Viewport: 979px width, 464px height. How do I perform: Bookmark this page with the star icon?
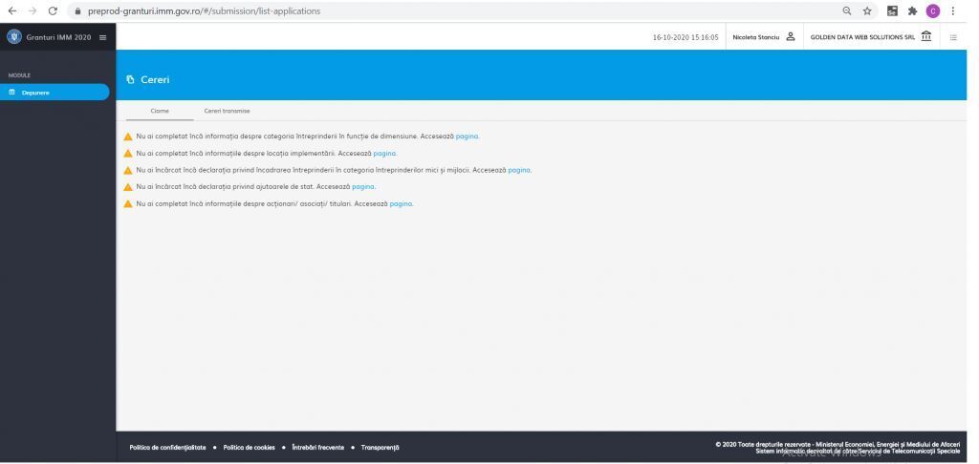[x=867, y=11]
